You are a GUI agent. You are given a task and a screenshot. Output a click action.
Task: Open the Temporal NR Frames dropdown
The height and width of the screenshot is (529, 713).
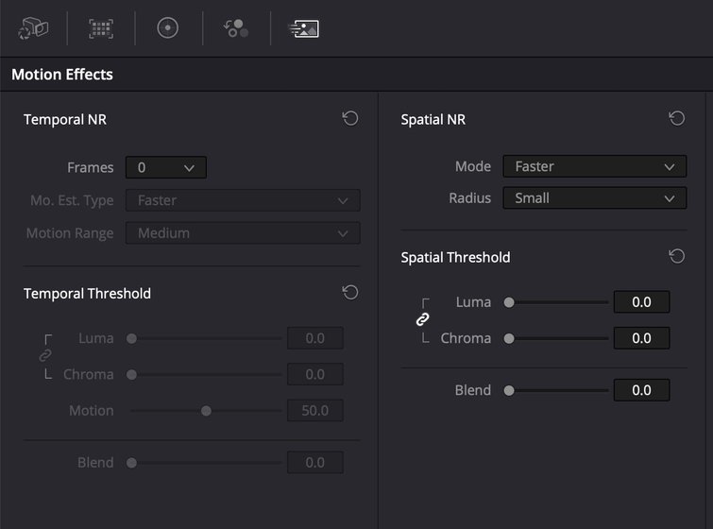(x=166, y=167)
